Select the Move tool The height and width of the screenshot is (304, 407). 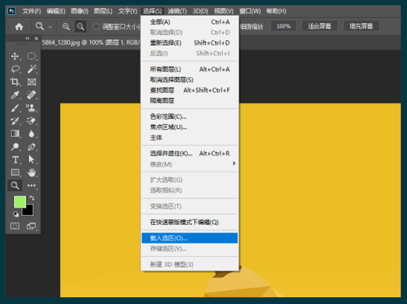(15, 56)
